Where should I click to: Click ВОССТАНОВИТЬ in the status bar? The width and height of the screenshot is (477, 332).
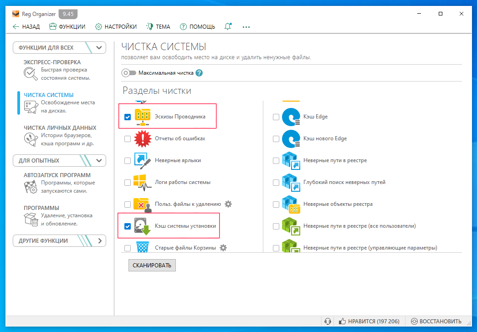(436, 322)
